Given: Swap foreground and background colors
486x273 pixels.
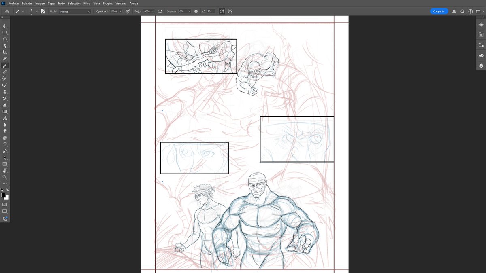Looking at the screenshot, I should point(7,190).
